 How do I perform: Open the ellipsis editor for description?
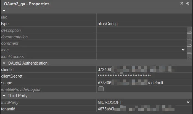(189, 30)
